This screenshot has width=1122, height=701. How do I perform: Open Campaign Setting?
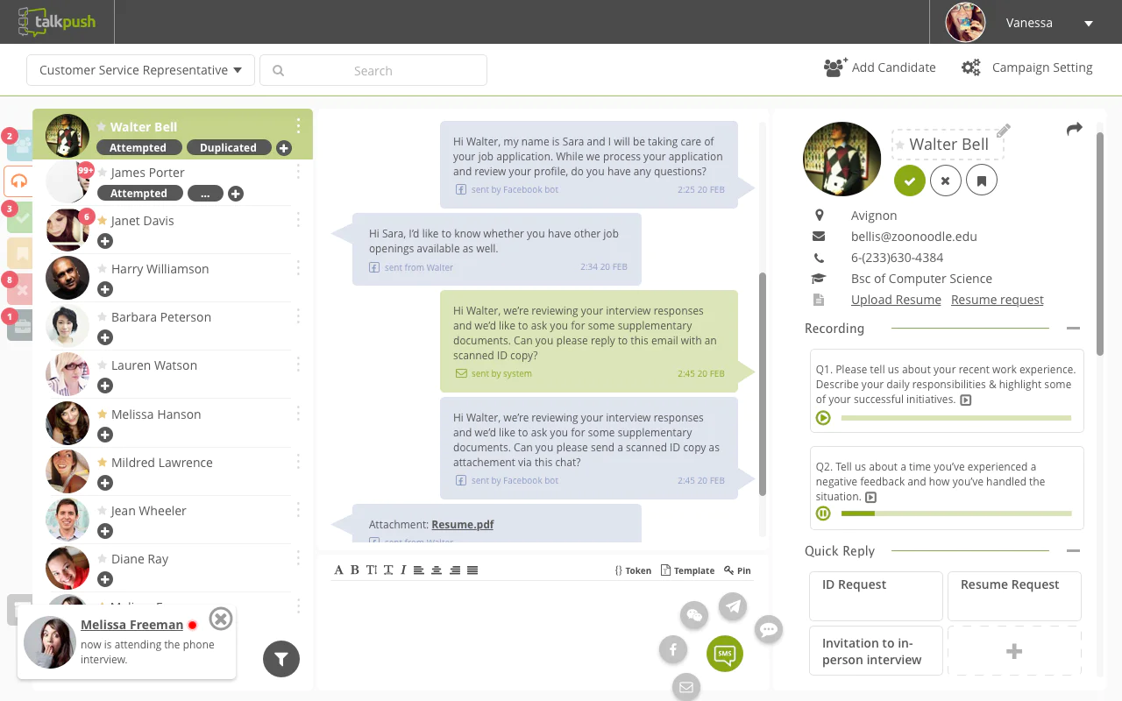coord(1027,67)
